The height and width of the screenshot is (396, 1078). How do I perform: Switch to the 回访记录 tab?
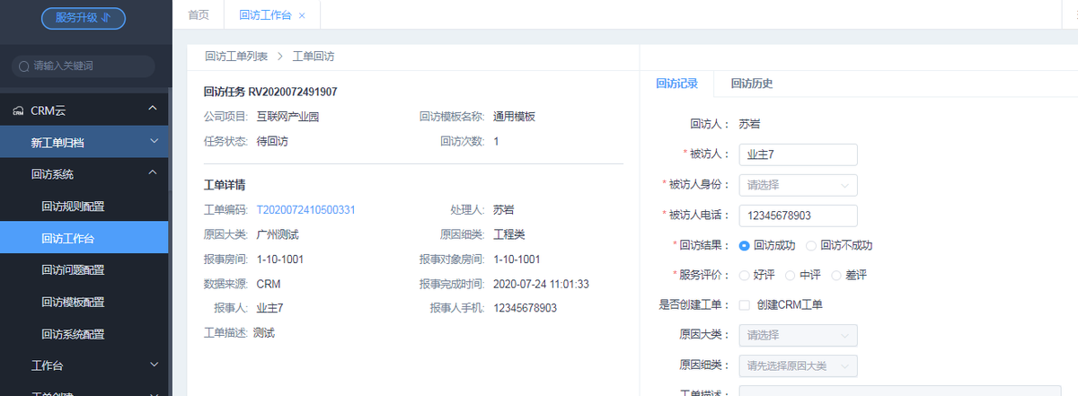pos(676,84)
